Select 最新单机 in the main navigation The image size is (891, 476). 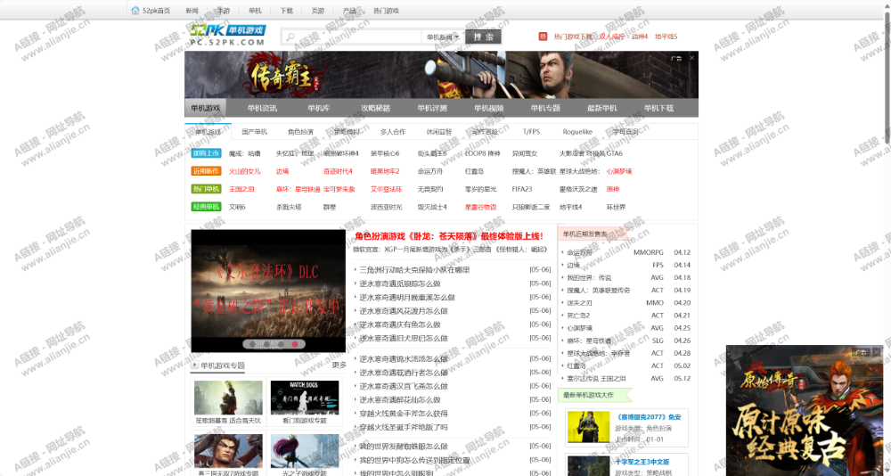click(601, 108)
